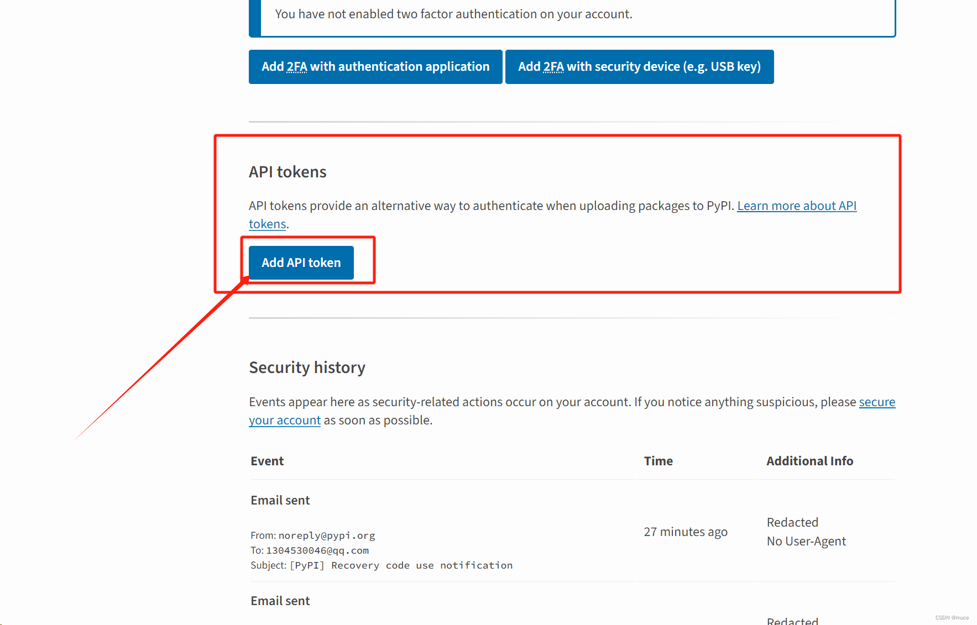Click the second Email sent event title
Viewport: 977px width, 625px height.
(280, 601)
